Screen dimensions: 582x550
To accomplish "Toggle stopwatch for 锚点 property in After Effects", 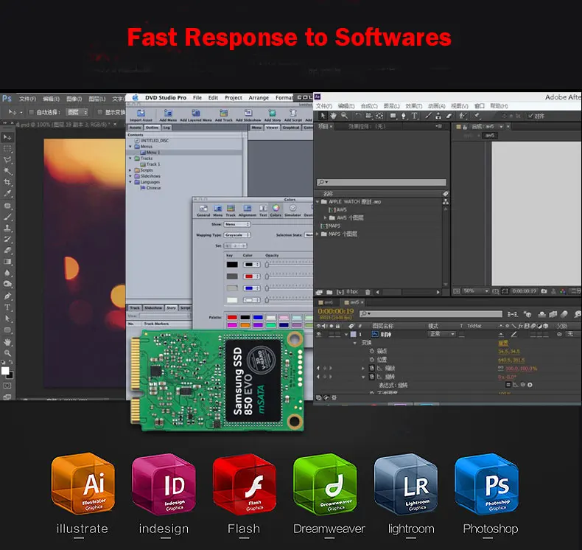I will pos(371,351).
